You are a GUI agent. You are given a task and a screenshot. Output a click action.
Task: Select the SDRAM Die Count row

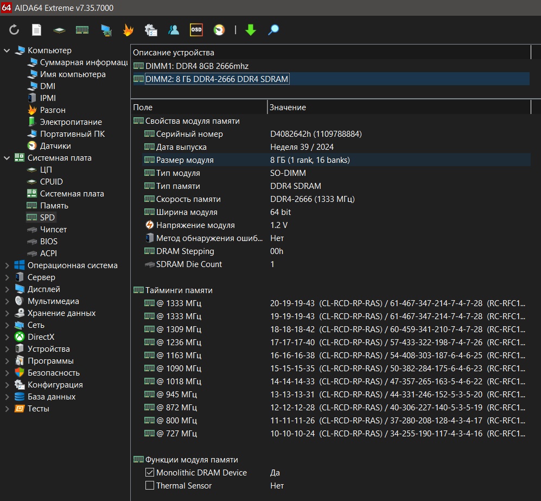(x=336, y=264)
